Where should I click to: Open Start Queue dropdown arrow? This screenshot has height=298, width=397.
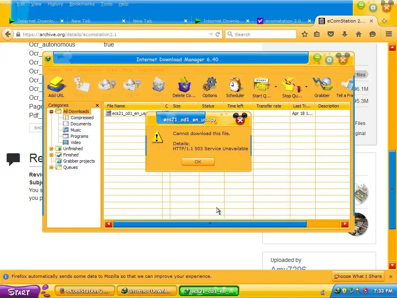tap(276, 87)
